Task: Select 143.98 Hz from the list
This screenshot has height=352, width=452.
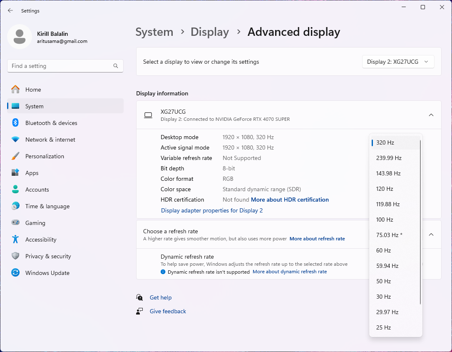Action: click(x=388, y=173)
